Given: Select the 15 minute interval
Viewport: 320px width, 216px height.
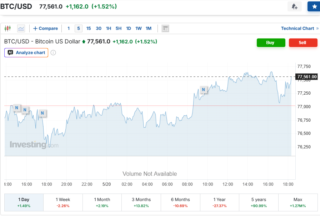Looking at the screenshot, I should pos(88,28).
